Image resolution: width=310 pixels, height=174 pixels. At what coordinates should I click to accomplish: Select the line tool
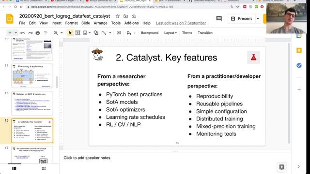104,33
